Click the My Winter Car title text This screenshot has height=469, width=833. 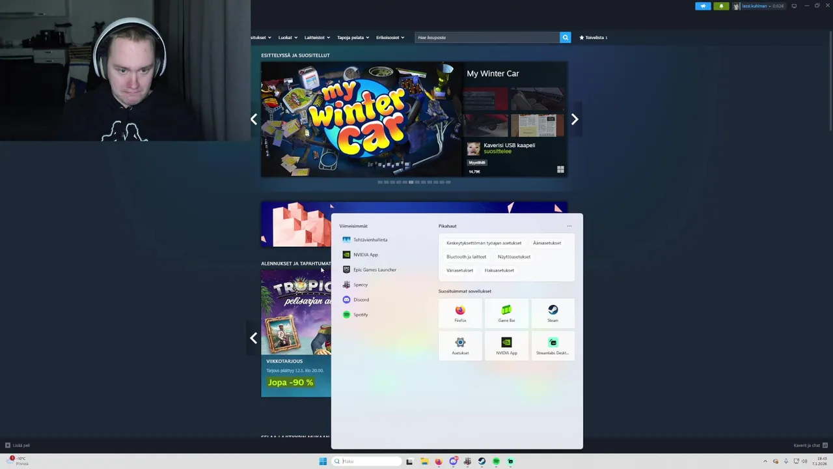493,74
